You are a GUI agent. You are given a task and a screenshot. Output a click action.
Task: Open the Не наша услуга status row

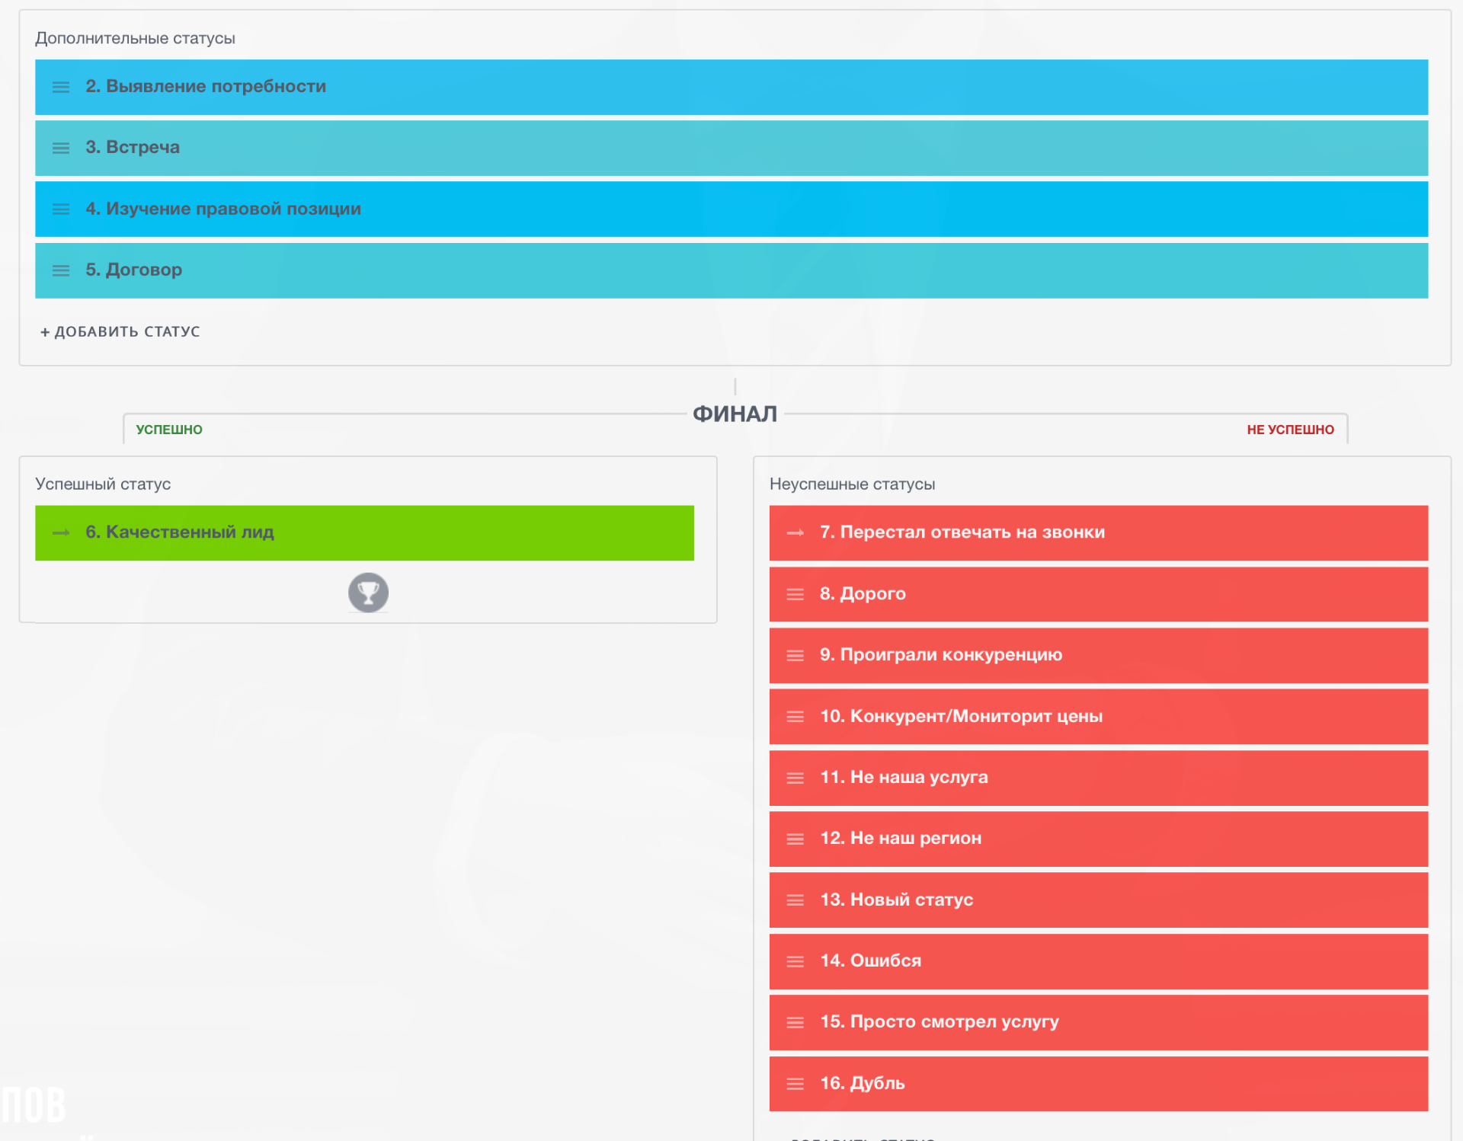pos(1097,778)
